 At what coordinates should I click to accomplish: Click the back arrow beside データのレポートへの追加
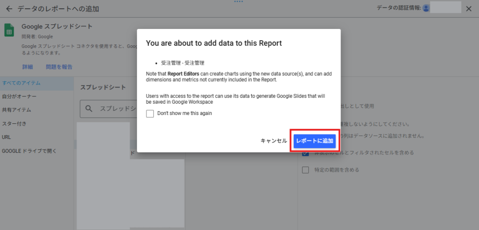click(x=9, y=9)
